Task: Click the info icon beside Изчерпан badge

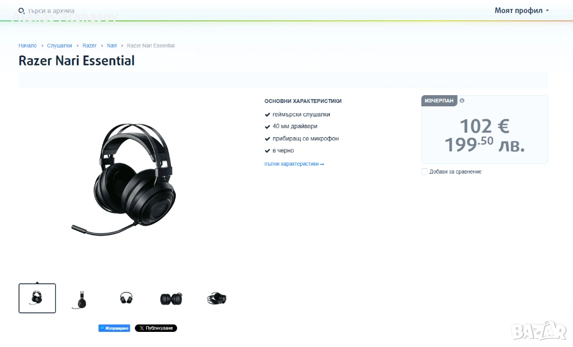Action: pyautogui.click(x=462, y=101)
